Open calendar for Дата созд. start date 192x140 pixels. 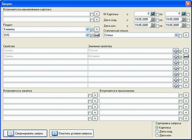pos(152,19)
